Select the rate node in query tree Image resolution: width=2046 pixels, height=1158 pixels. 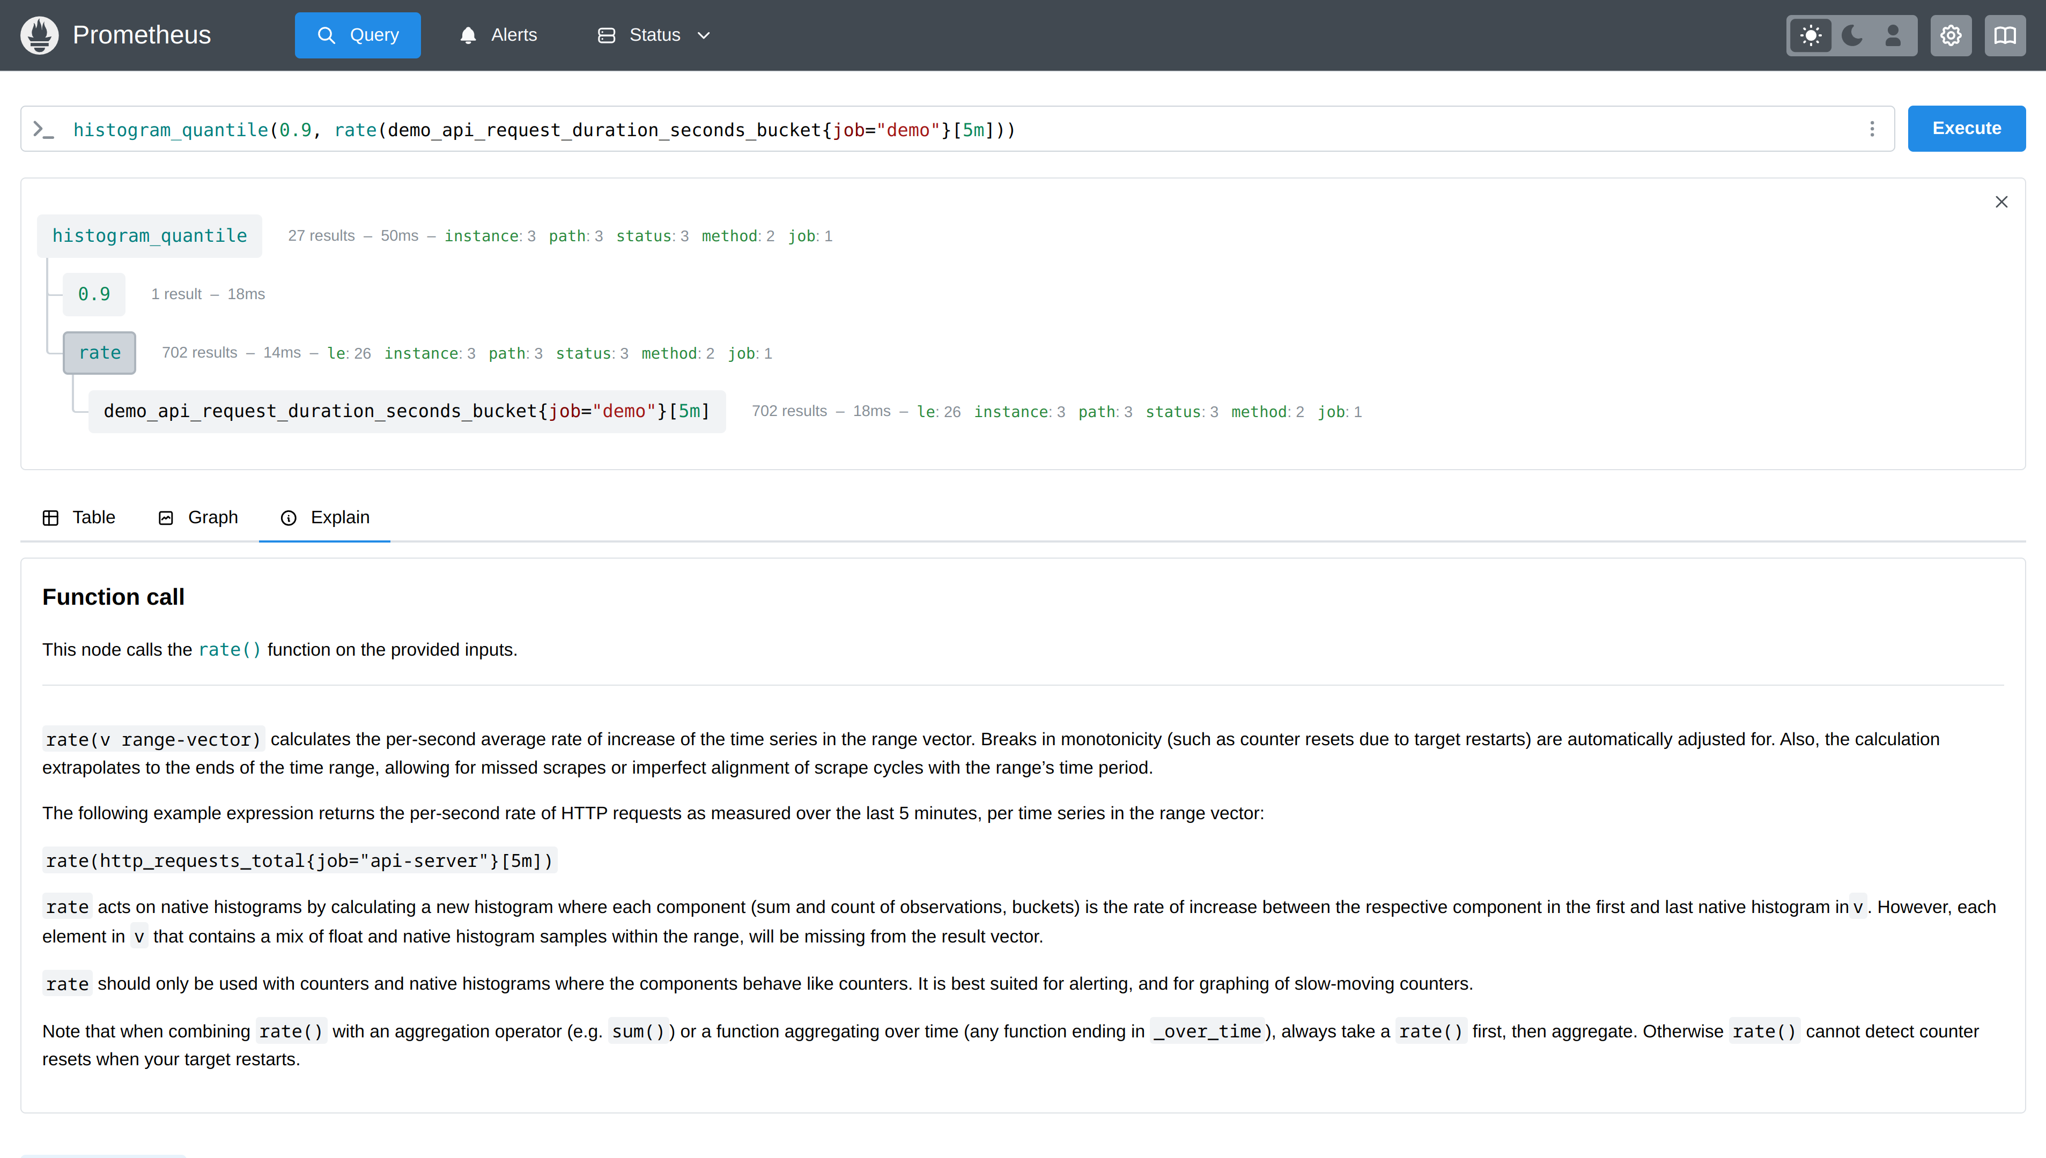(99, 352)
